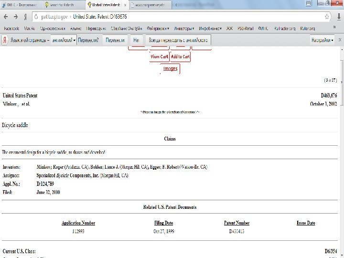Open the Rutor.org bookmark

pyautogui.click(x=308, y=28)
